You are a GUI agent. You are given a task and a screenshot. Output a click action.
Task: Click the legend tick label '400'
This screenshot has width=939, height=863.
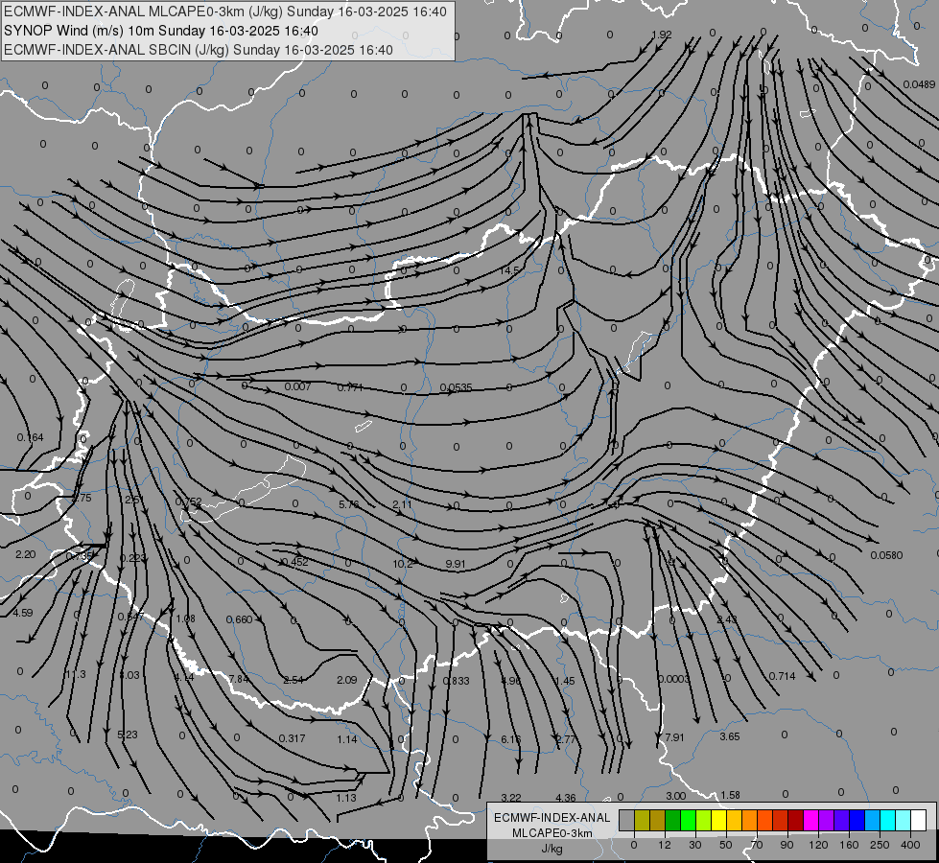pyautogui.click(x=910, y=845)
